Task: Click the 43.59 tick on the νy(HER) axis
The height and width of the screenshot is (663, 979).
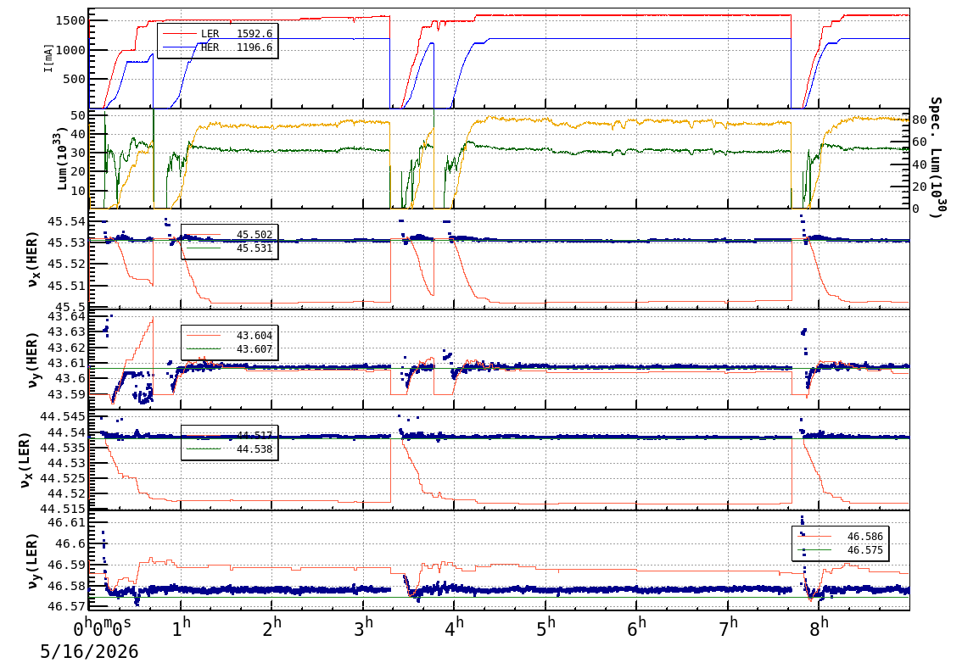Action: pyautogui.click(x=67, y=394)
